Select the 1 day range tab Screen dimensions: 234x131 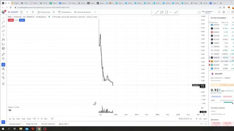coord(10,119)
